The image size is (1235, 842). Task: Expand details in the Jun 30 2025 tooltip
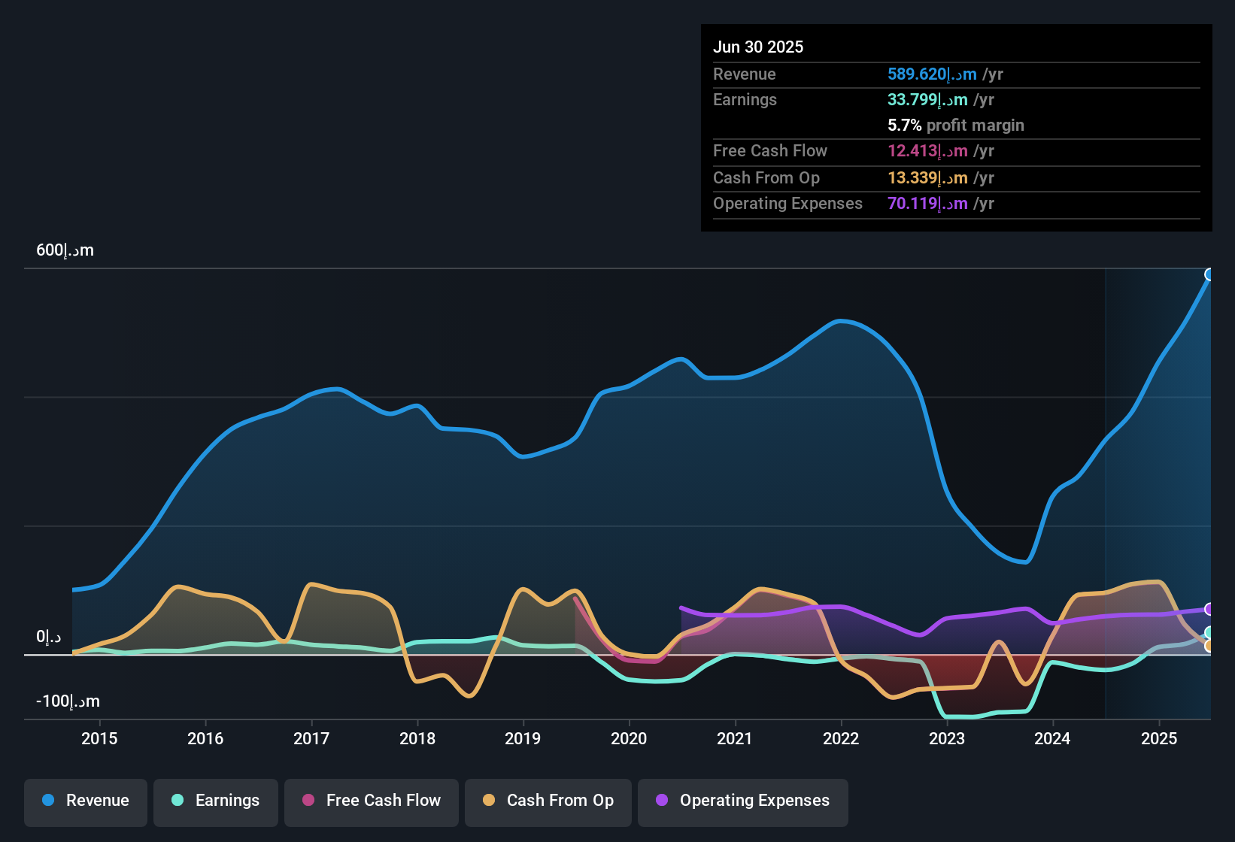click(955, 128)
